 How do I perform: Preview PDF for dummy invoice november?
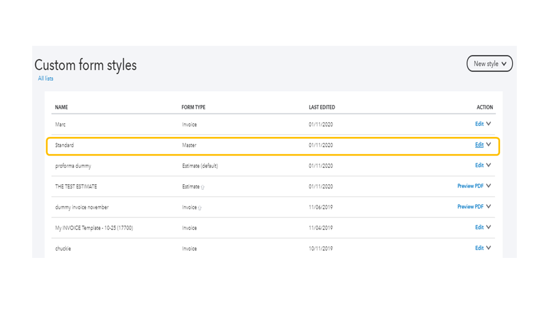pos(470,207)
